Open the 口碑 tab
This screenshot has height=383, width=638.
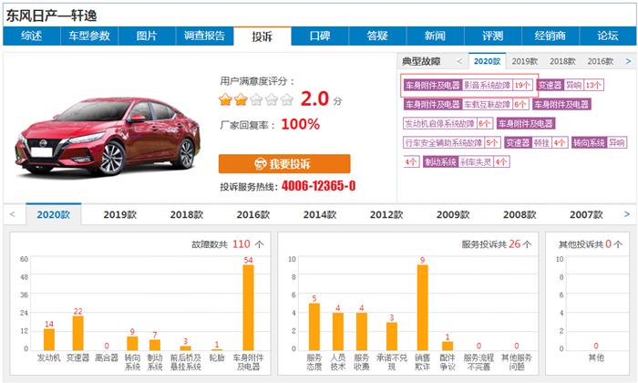[x=320, y=36]
